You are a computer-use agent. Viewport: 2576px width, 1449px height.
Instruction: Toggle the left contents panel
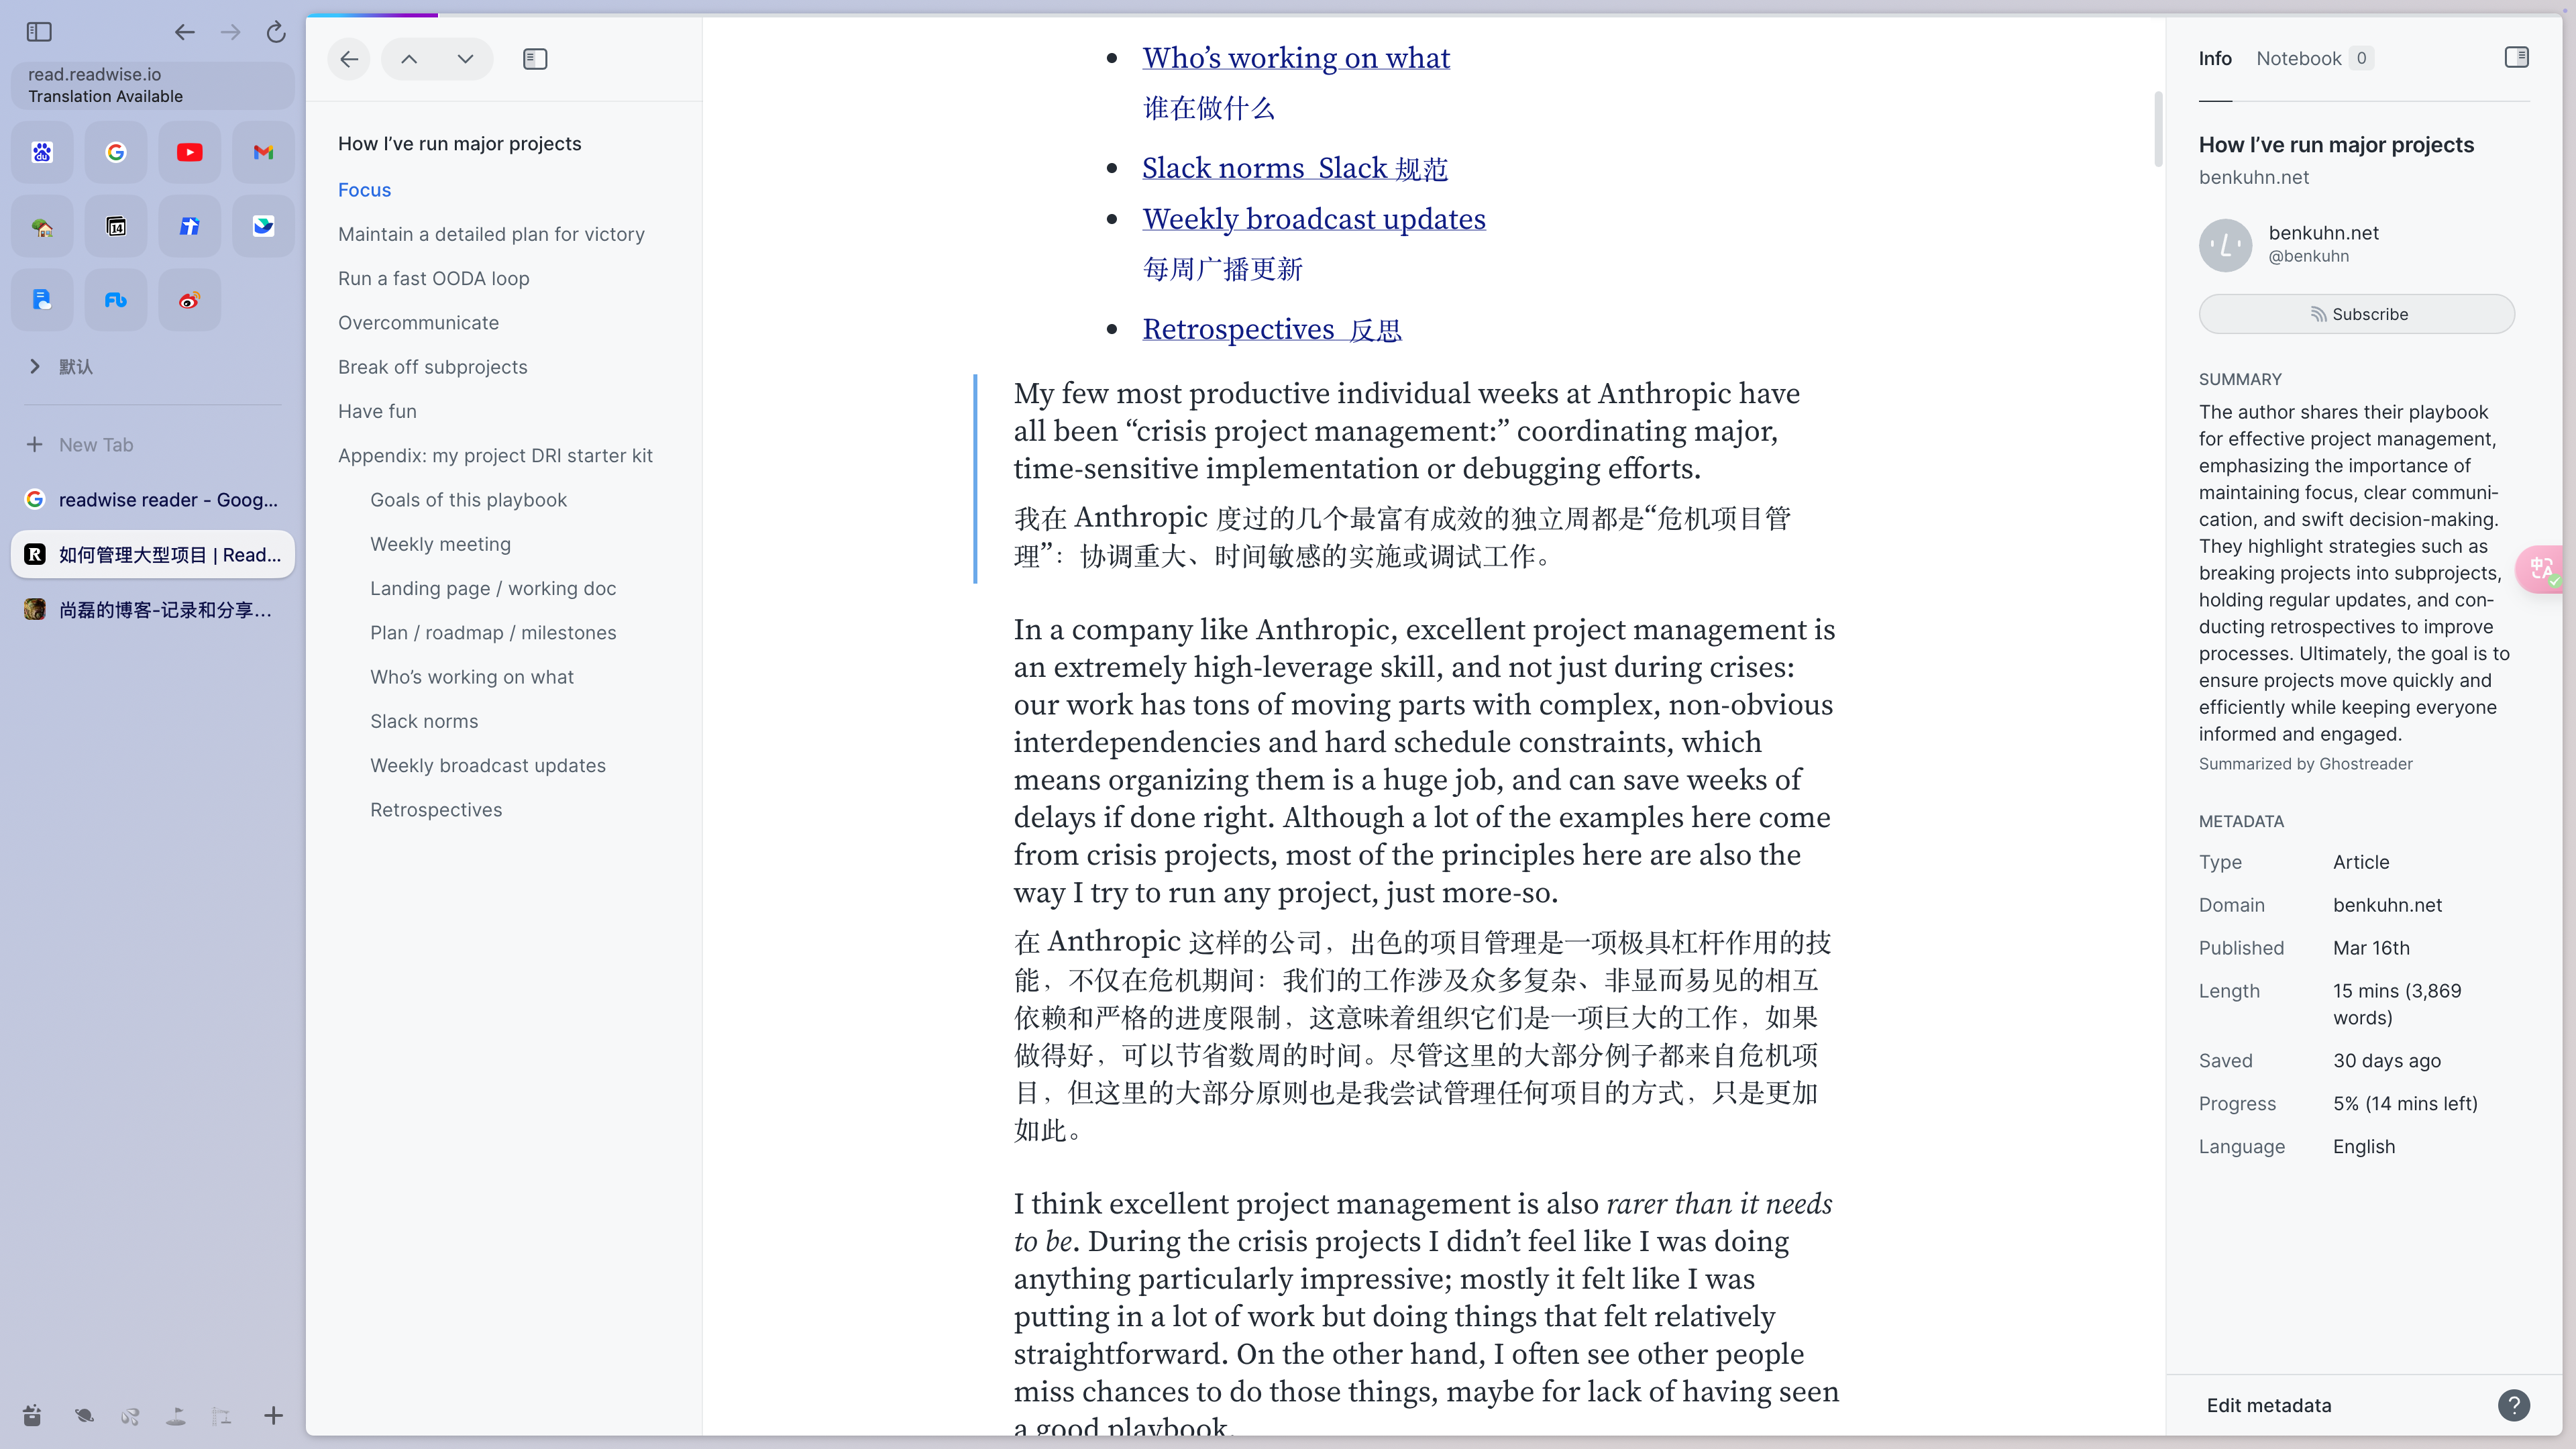point(535,59)
